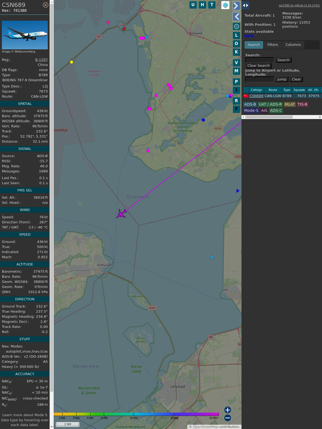Toggle the F map button

coord(236,109)
